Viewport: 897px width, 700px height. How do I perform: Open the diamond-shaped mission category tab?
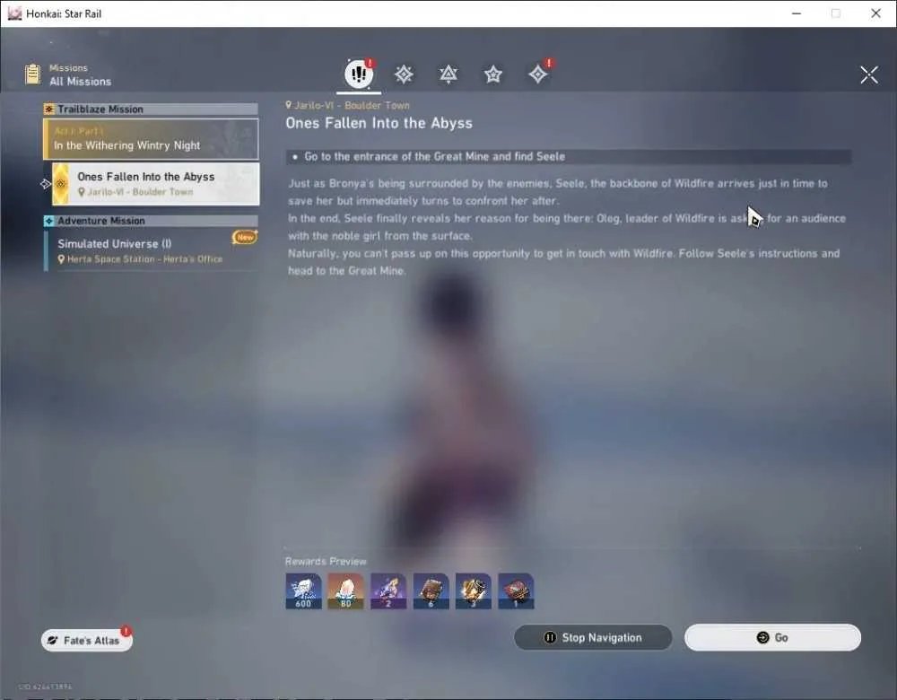pos(404,74)
